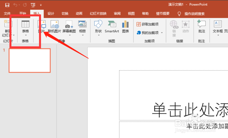Image resolution: width=228 pixels, height=138 pixels.
Task: Click 我的加载项 button
Action: (x=148, y=33)
